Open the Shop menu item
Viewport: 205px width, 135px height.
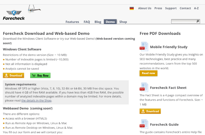click(x=123, y=22)
